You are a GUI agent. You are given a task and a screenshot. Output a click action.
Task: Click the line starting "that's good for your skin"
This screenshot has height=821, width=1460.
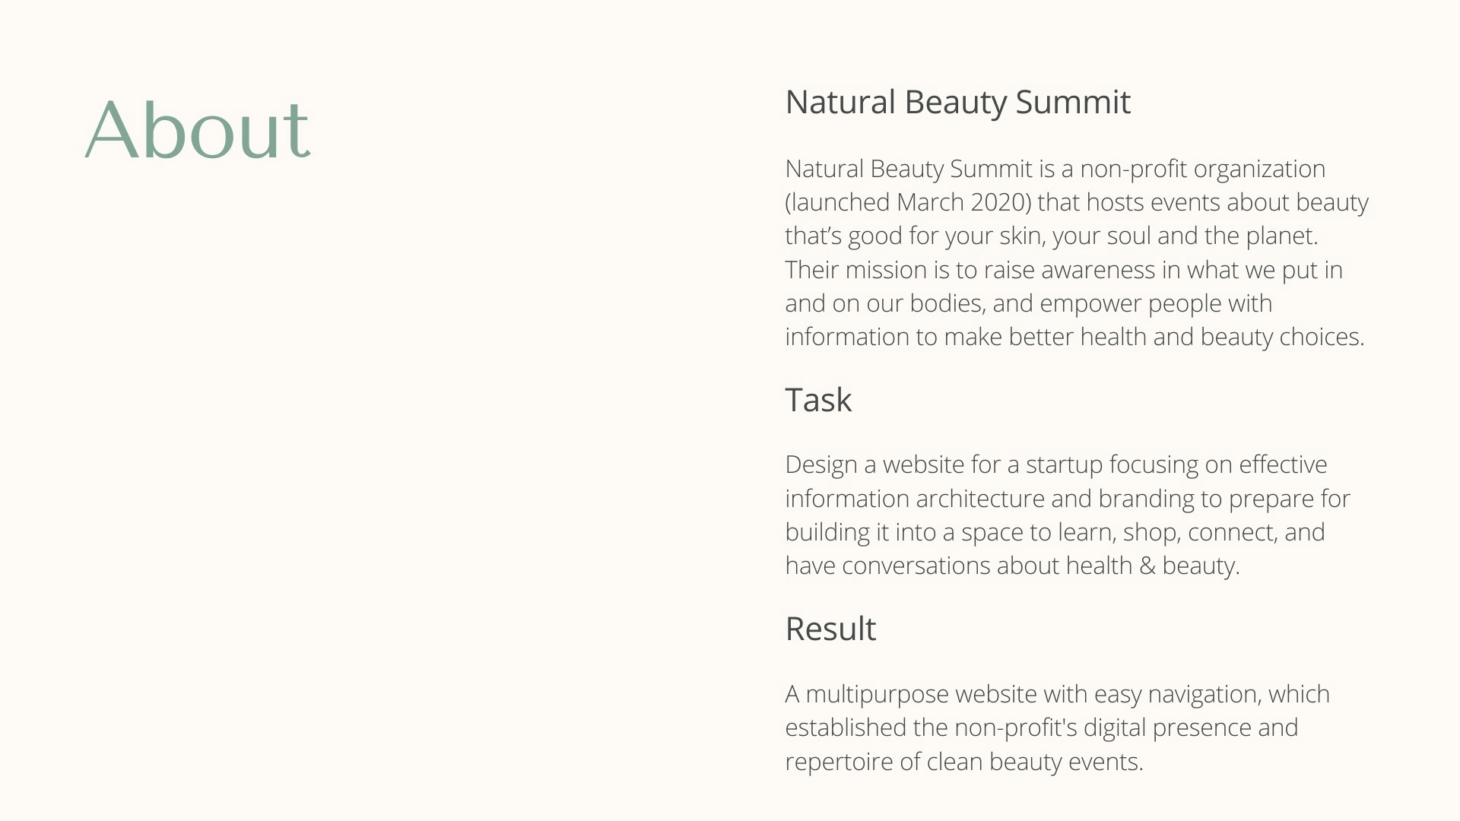click(x=1051, y=236)
